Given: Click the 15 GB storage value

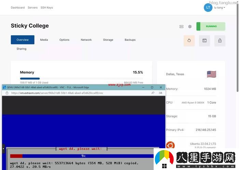Looking at the screenshot, I should coord(212,116).
